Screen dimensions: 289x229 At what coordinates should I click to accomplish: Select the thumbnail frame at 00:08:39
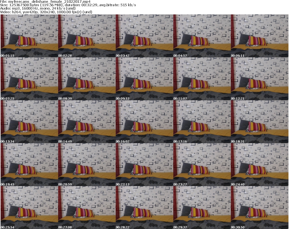click(87, 79)
